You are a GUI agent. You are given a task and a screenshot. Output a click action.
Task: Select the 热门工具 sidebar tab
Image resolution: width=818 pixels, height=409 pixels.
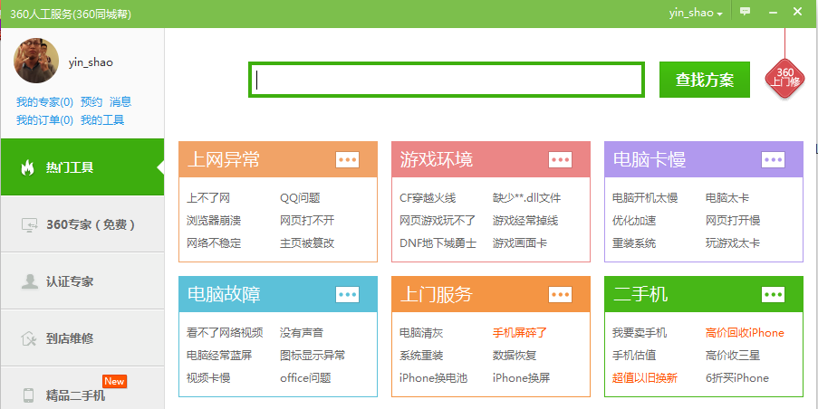coord(82,167)
